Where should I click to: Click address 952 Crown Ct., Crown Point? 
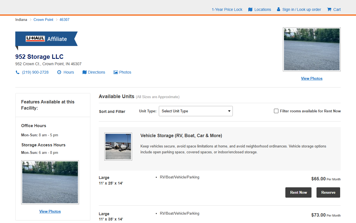[48, 64]
